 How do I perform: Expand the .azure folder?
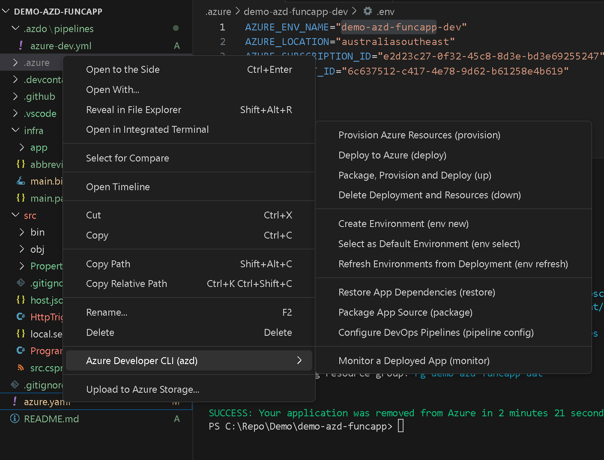click(x=15, y=63)
